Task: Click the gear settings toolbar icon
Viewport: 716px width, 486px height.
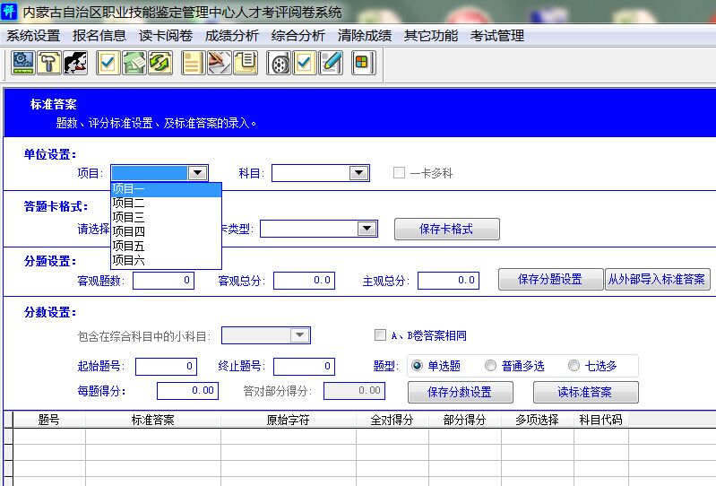Action: (x=23, y=63)
